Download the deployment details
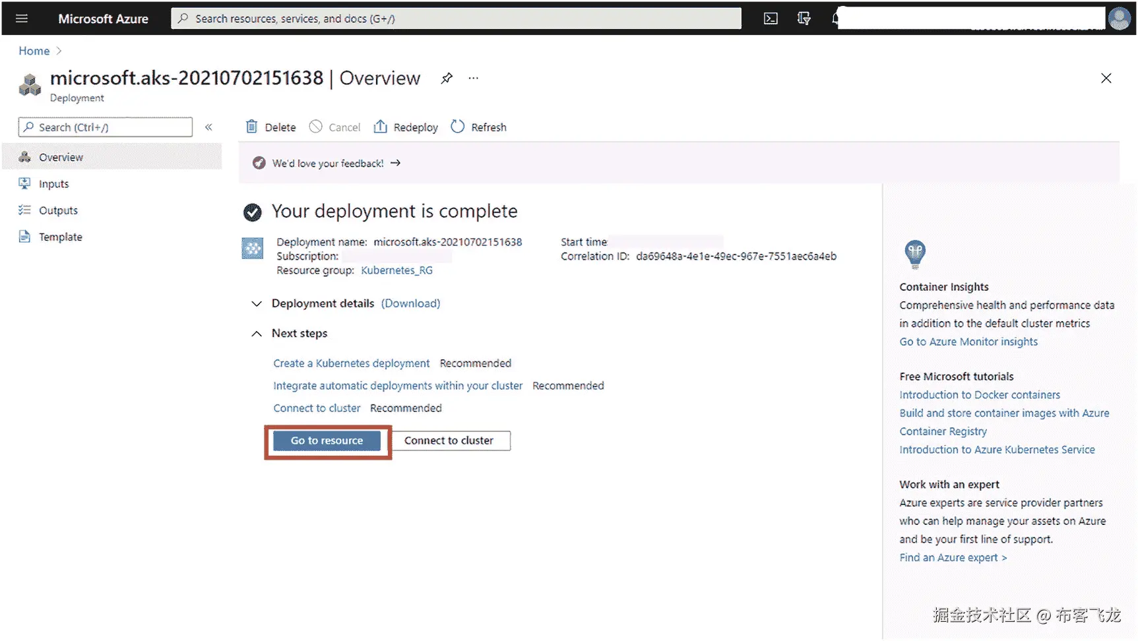 pyautogui.click(x=410, y=303)
